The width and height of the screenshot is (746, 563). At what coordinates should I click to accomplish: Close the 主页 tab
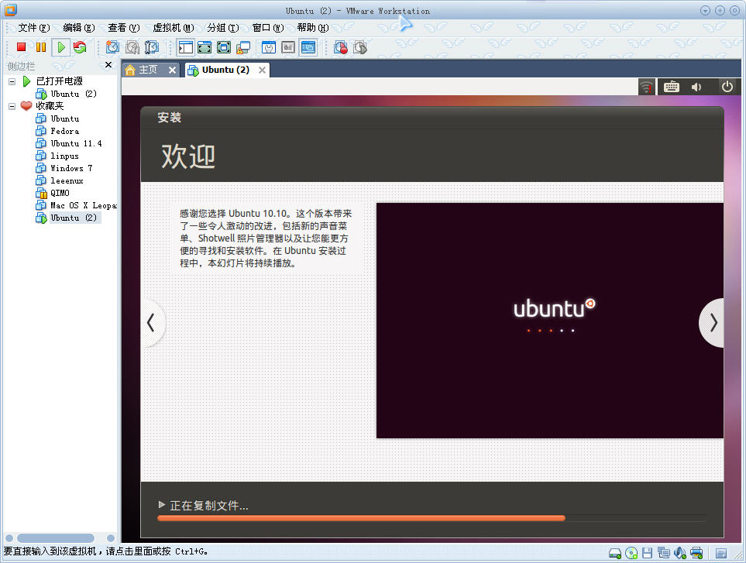coord(172,70)
